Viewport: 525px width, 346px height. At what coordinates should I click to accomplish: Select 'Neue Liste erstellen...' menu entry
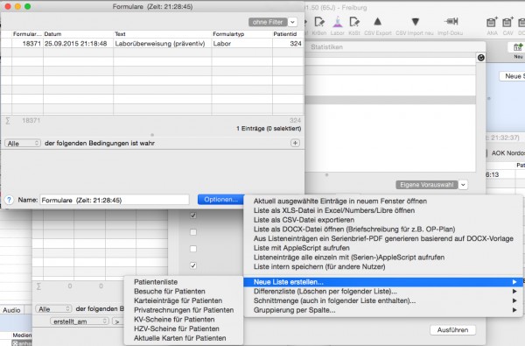(383, 282)
